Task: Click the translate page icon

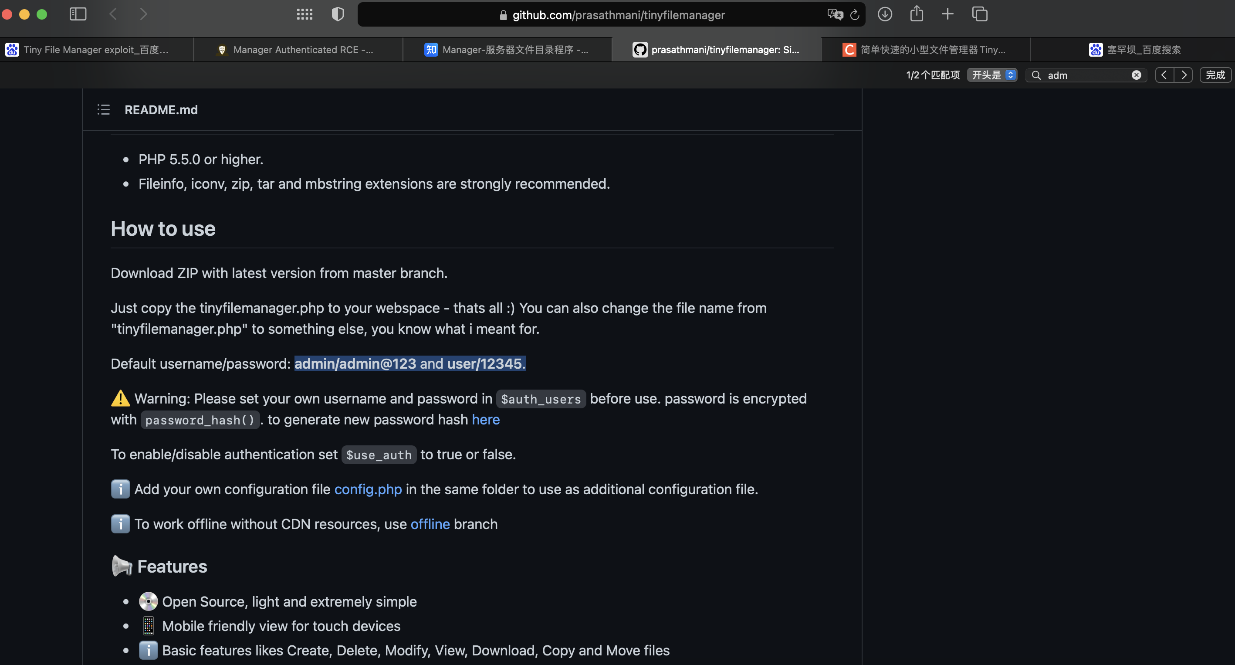Action: (835, 15)
